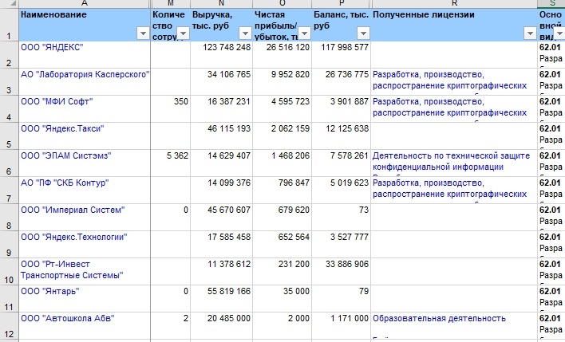Click revenue value 20 485 000
This screenshot has height=342, width=565.
(x=222, y=326)
